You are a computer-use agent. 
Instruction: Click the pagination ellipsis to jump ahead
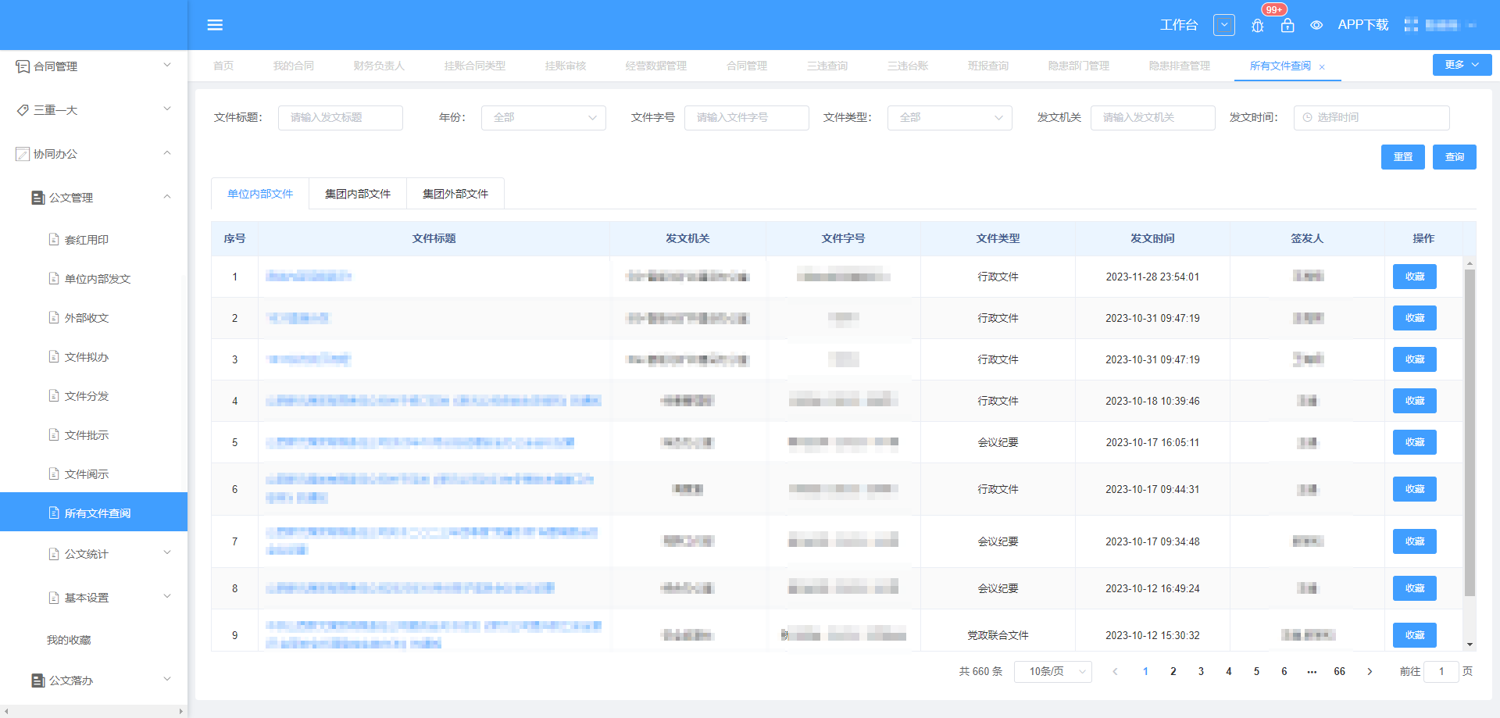[1312, 672]
